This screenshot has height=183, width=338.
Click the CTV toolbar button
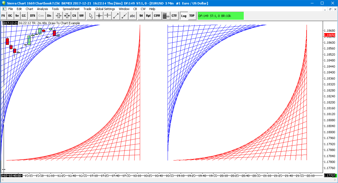[x=174, y=16]
